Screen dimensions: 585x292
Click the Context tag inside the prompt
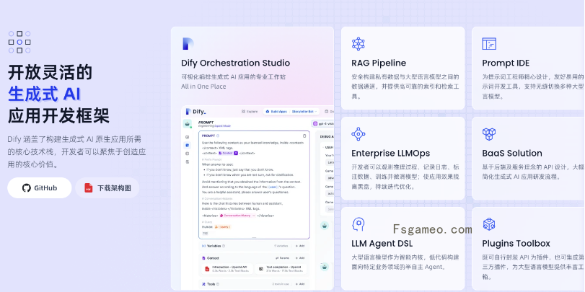[228, 153]
